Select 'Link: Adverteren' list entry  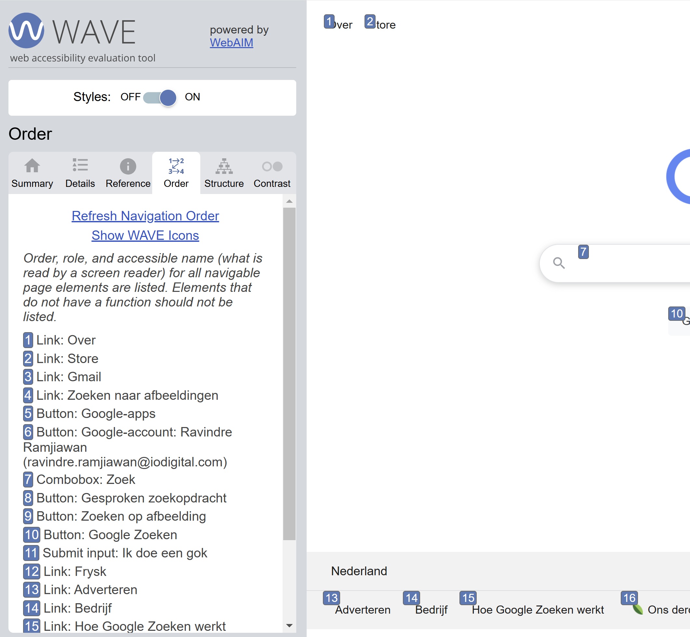click(x=80, y=590)
